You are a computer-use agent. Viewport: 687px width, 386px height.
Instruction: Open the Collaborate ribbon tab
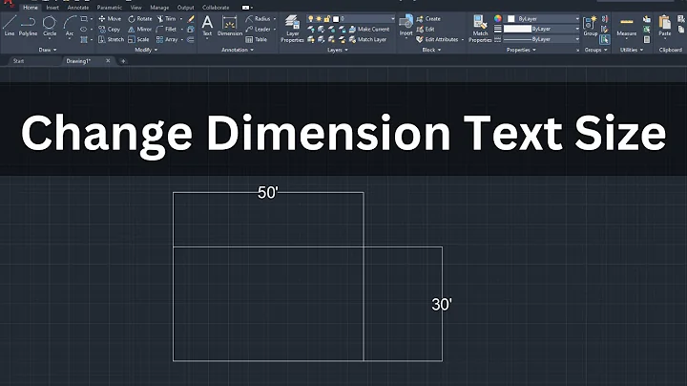pyautogui.click(x=216, y=8)
